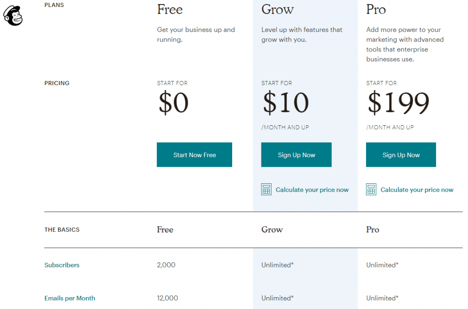468x309 pixels.
Task: Select the large Free plan heading
Action: pyautogui.click(x=170, y=9)
